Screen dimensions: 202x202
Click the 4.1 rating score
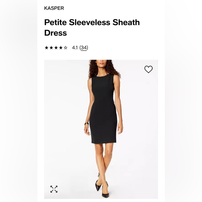(75, 48)
